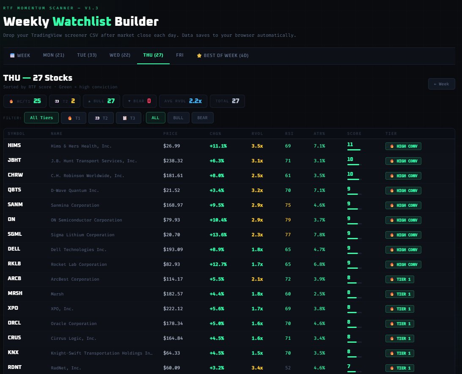Click HIGH CONV badge for RKLB

[403, 265]
